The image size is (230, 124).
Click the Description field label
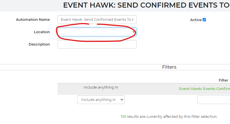(39, 44)
